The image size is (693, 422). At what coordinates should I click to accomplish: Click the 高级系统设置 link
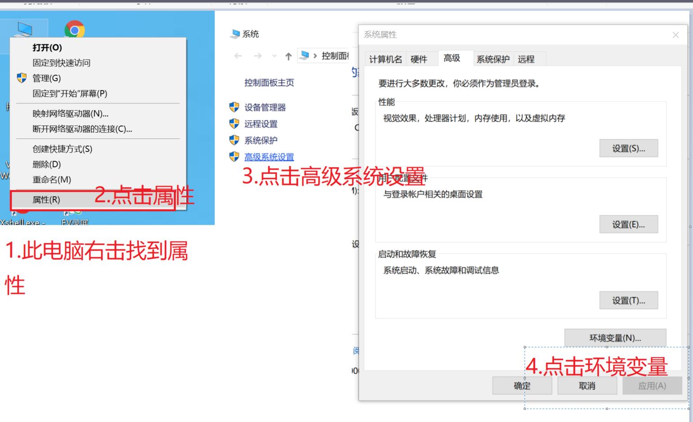[269, 157]
